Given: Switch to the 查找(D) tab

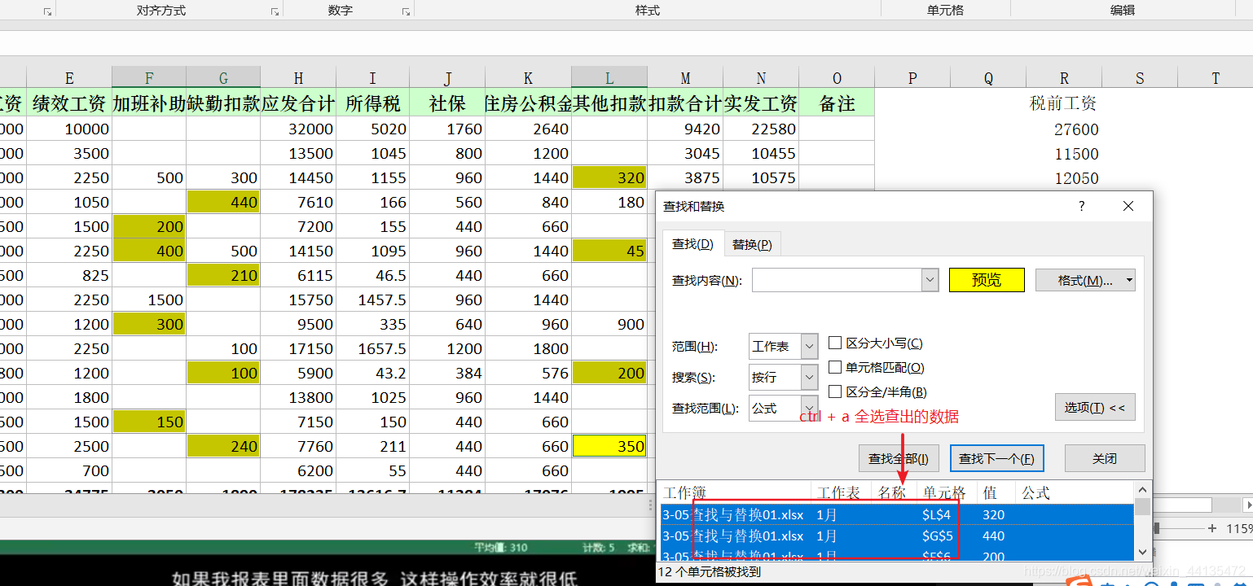Looking at the screenshot, I should point(692,244).
